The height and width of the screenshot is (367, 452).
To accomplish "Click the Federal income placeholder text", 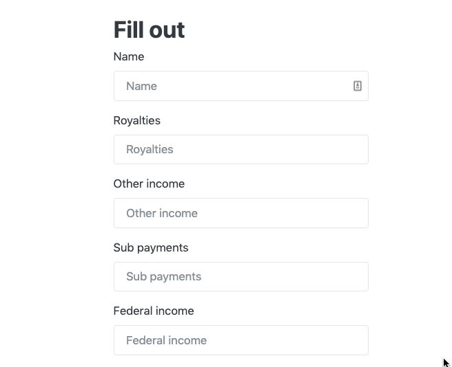I will (x=167, y=340).
